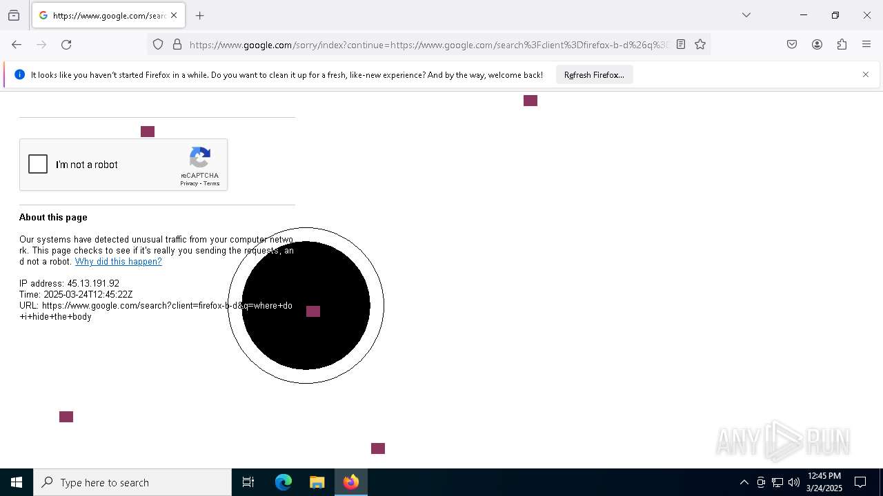Viewport: 883px width, 496px height.
Task: Open the Windows Start menu
Action: (17, 482)
